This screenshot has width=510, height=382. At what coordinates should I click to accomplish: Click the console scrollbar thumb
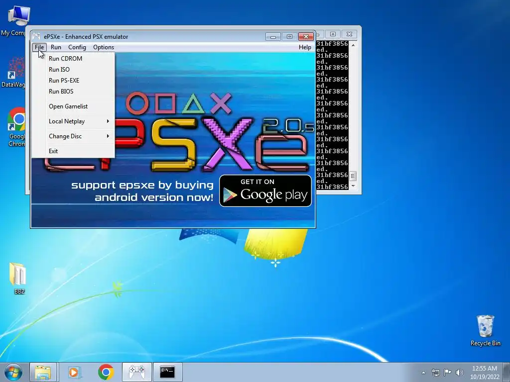[x=353, y=176]
